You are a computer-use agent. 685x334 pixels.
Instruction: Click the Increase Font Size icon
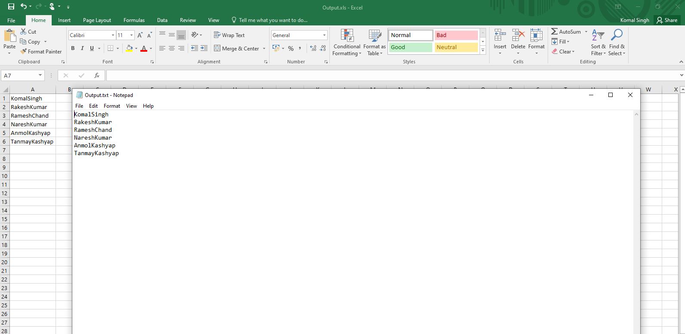(x=140, y=35)
